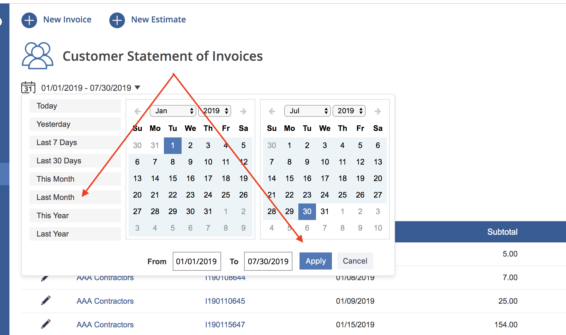
Task: Open the Jan month dropdown
Action: tap(173, 111)
